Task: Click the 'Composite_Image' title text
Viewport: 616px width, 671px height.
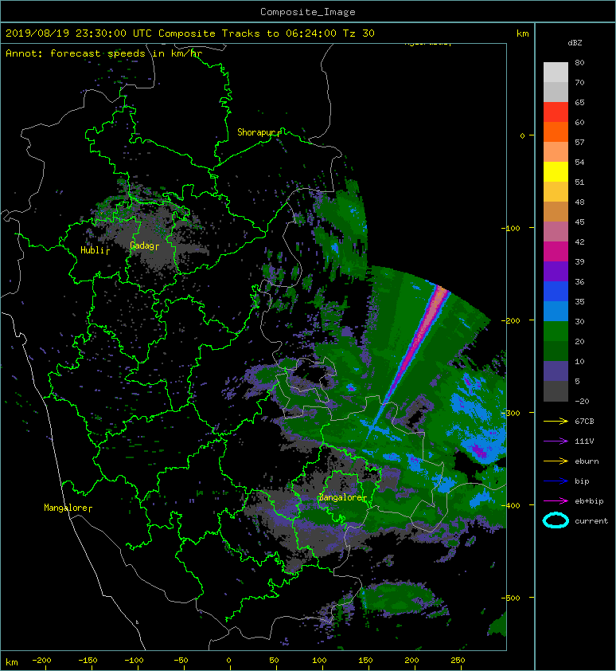Action: 308,12
